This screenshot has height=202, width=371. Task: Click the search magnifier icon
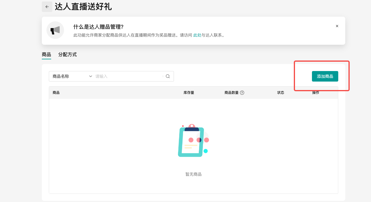168,76
